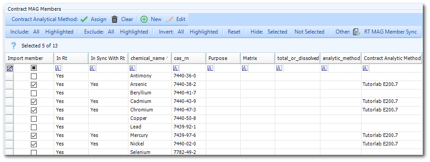
Task: Click the green Assign checkmark icon
Action: pyautogui.click(x=84, y=19)
